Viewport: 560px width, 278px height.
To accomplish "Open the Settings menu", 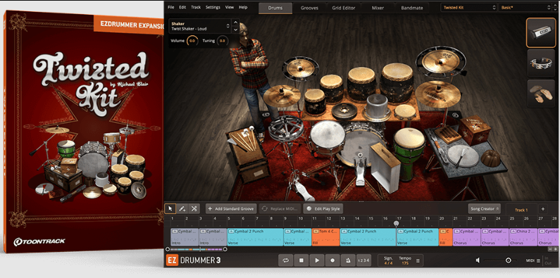I will (x=213, y=7).
